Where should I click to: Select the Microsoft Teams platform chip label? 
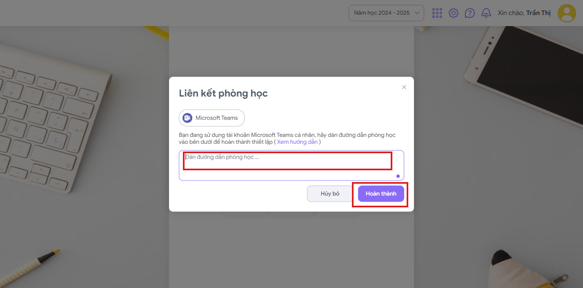pos(216,118)
